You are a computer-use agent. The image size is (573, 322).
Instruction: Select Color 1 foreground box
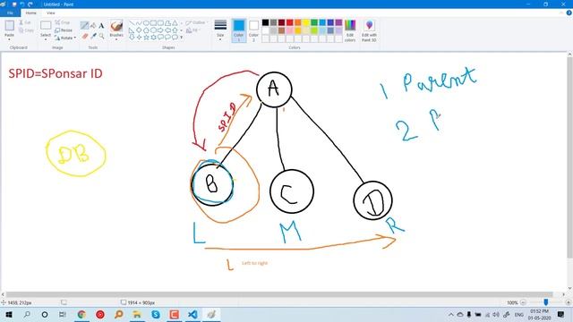(x=239, y=30)
